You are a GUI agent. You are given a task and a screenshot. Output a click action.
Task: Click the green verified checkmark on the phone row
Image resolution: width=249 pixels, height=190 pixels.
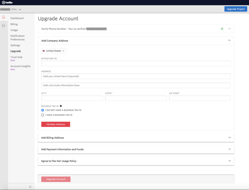tap(222, 29)
